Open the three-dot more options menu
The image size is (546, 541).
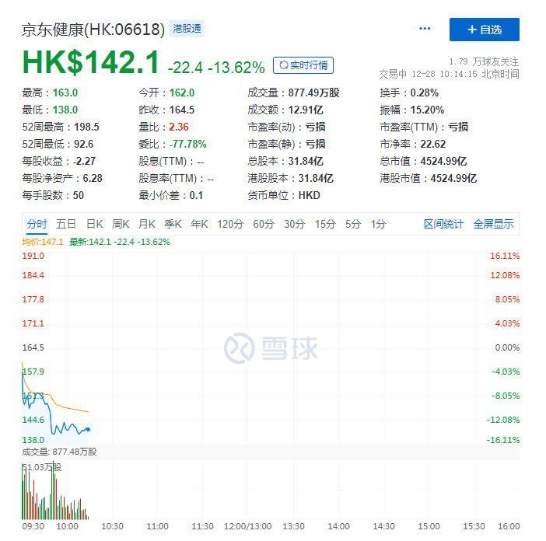pos(425,29)
